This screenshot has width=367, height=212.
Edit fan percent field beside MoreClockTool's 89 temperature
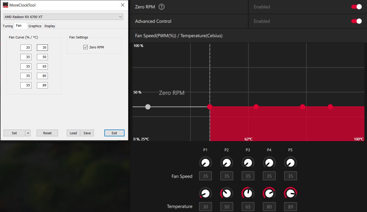[26, 85]
